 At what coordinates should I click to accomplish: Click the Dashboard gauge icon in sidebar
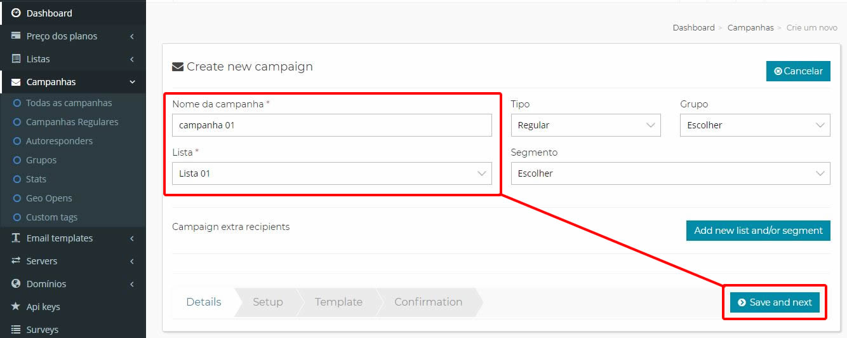(x=16, y=13)
